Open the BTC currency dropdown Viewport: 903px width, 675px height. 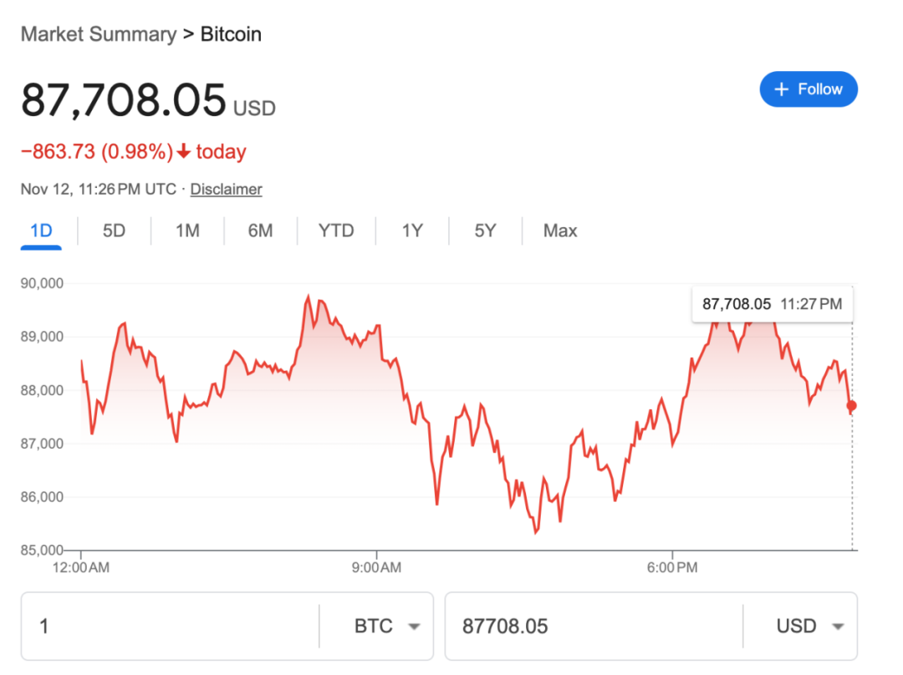tap(386, 626)
